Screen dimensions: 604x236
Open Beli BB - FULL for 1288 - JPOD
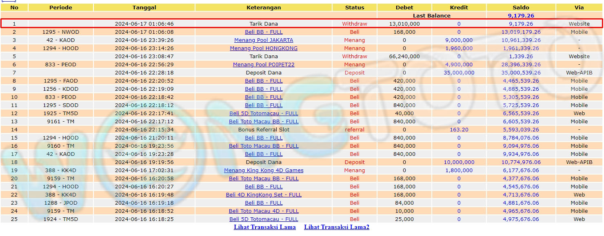[264, 203]
